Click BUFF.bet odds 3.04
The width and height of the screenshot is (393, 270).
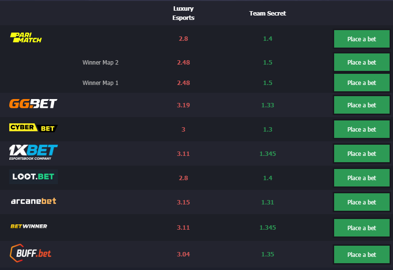(183, 254)
